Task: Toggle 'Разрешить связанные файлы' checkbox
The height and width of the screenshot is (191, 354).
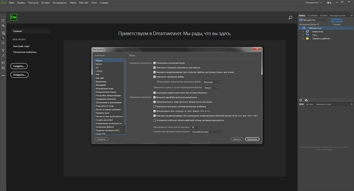Action: click(155, 77)
